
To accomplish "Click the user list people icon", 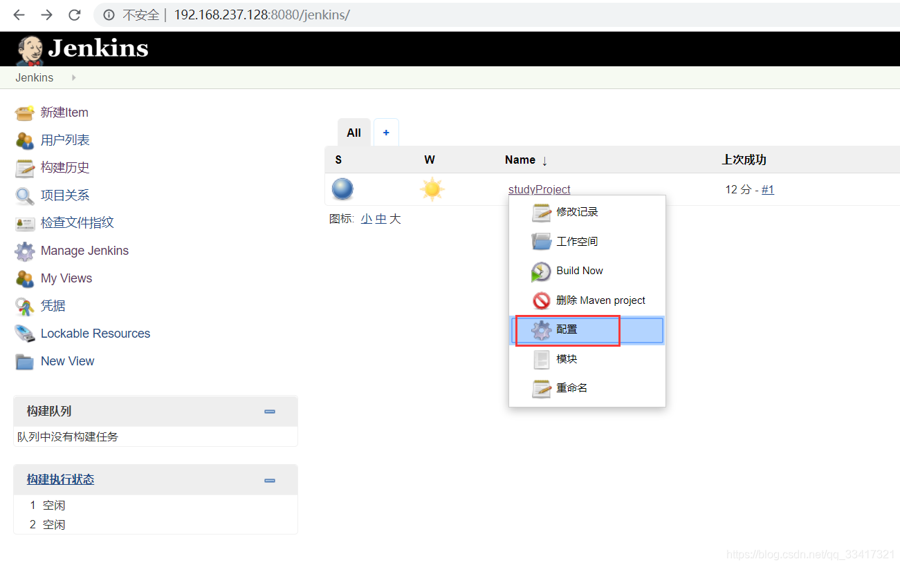I will pos(24,140).
